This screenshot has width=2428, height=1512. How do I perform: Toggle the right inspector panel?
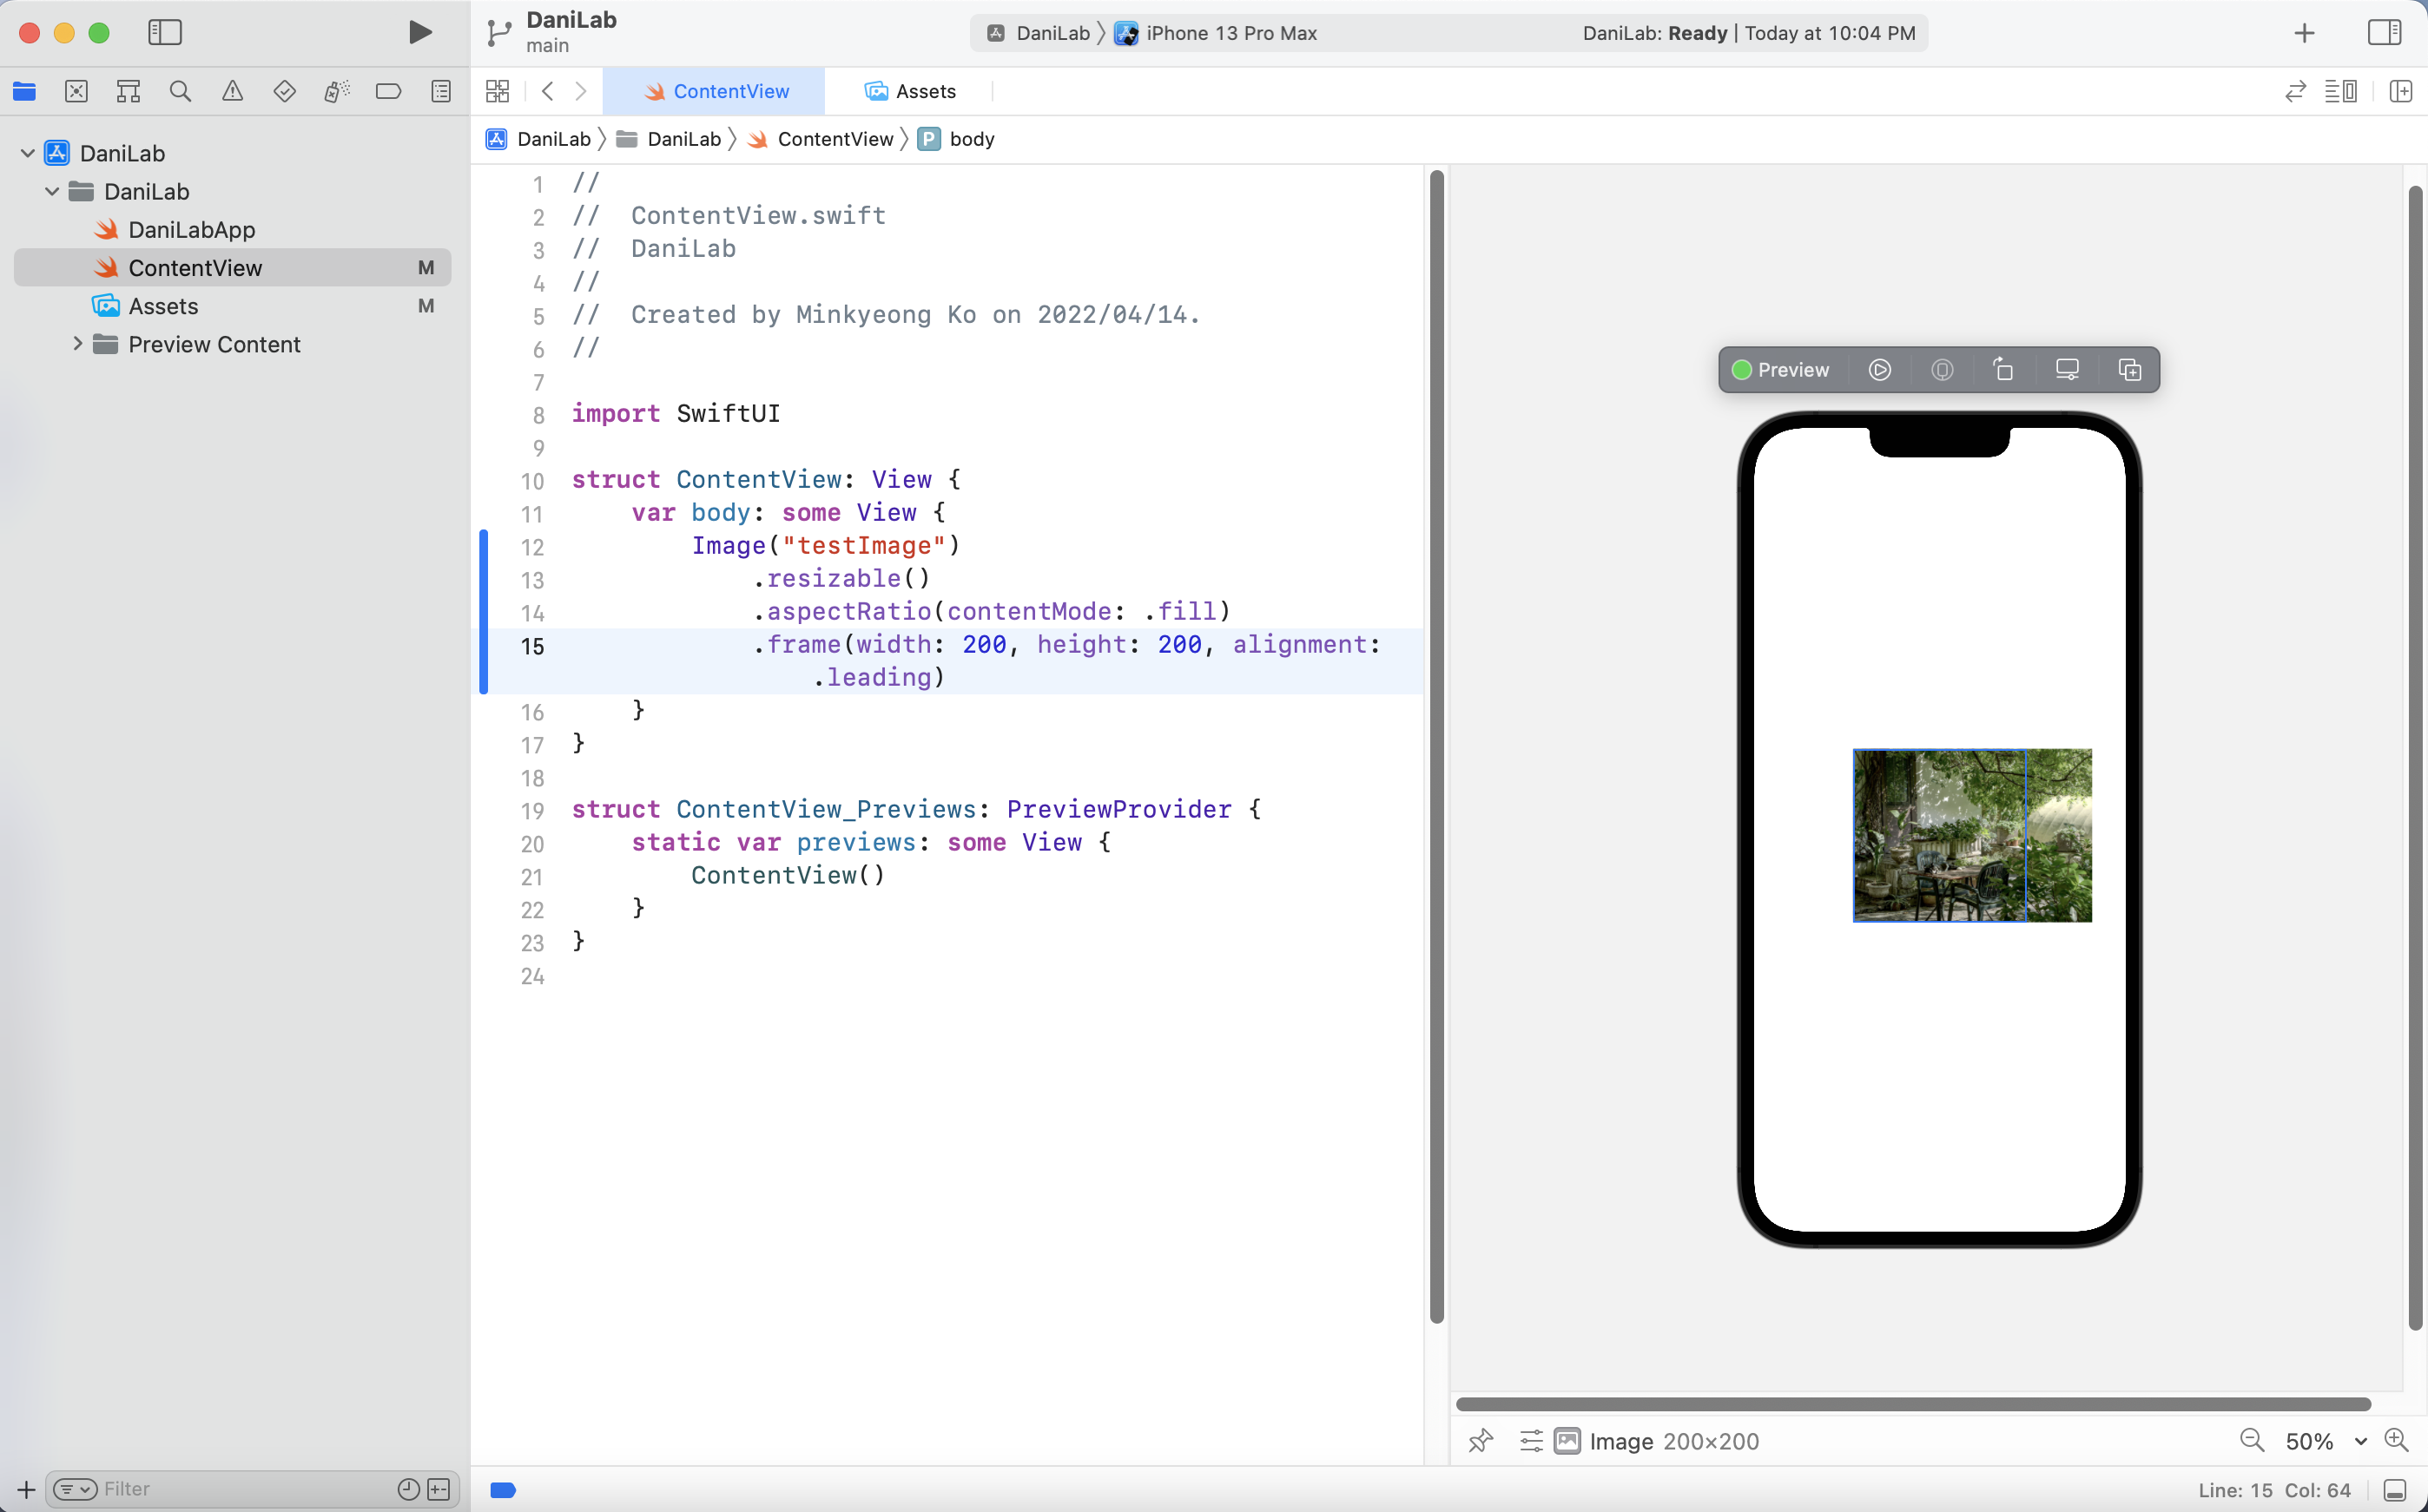pos(2385,32)
